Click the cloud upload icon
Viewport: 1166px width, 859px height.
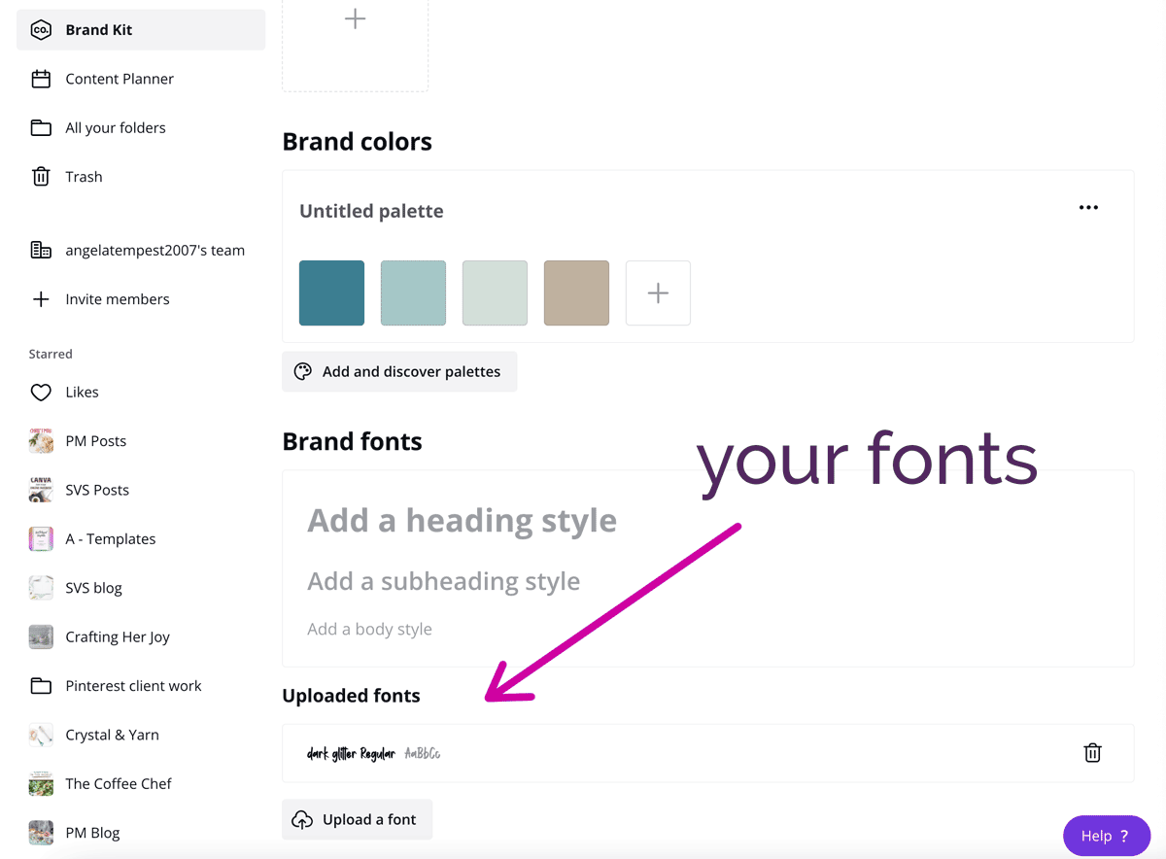point(303,820)
